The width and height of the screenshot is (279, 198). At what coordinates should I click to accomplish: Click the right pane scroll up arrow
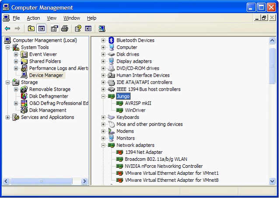click(x=272, y=41)
